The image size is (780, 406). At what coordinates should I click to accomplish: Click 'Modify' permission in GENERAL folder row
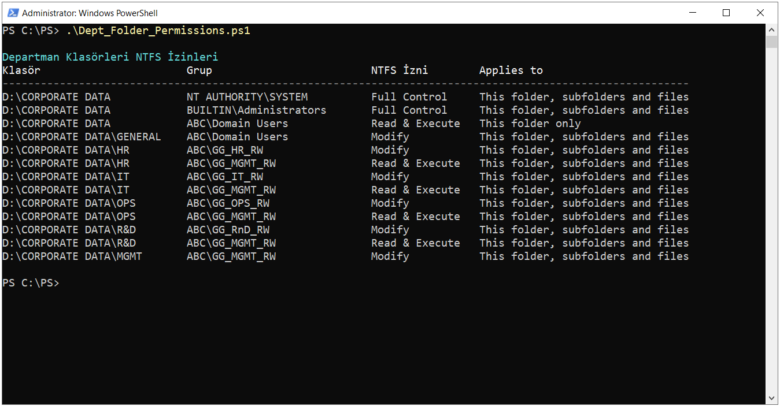(390, 137)
